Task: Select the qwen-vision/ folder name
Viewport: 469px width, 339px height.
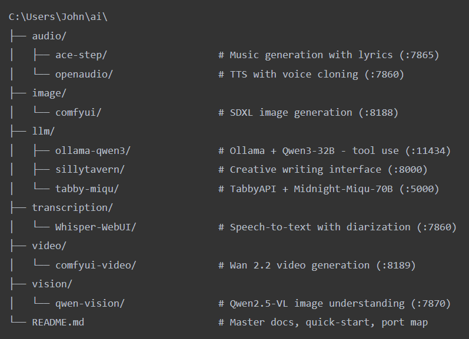Action: pyautogui.click(x=90, y=303)
